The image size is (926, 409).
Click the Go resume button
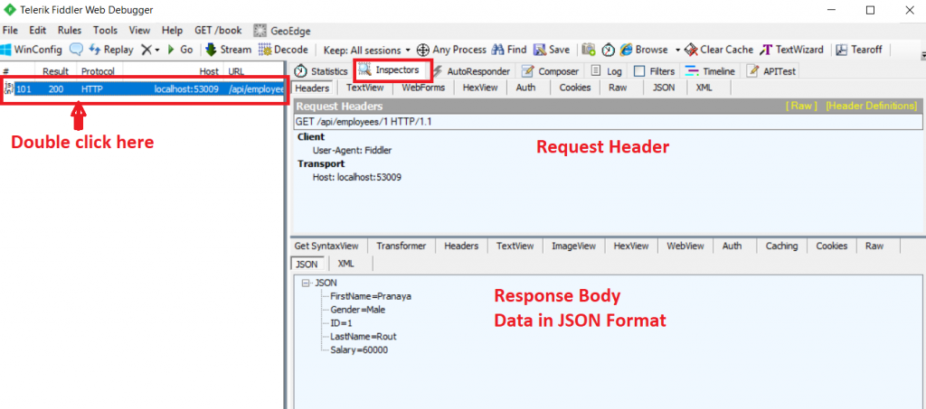181,50
